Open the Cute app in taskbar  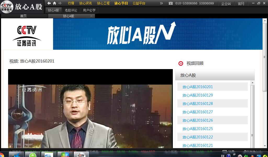pos(49,154)
